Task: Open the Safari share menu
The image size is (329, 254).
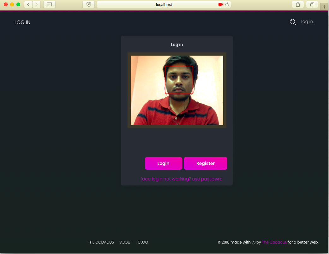Action: point(298,4)
